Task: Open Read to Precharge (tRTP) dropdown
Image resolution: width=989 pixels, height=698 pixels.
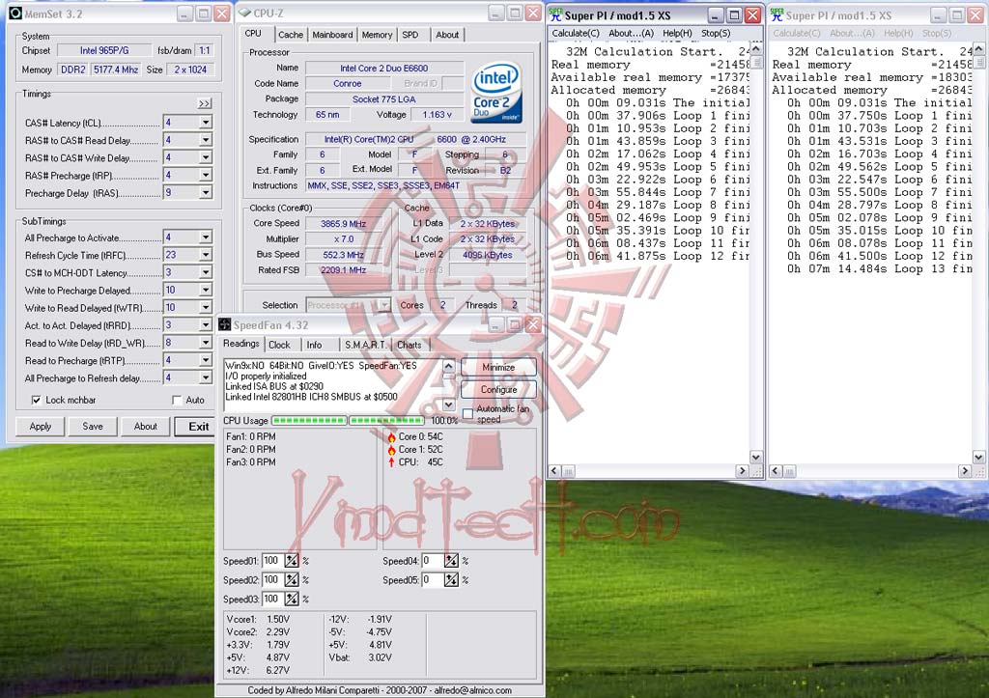Action: [206, 360]
